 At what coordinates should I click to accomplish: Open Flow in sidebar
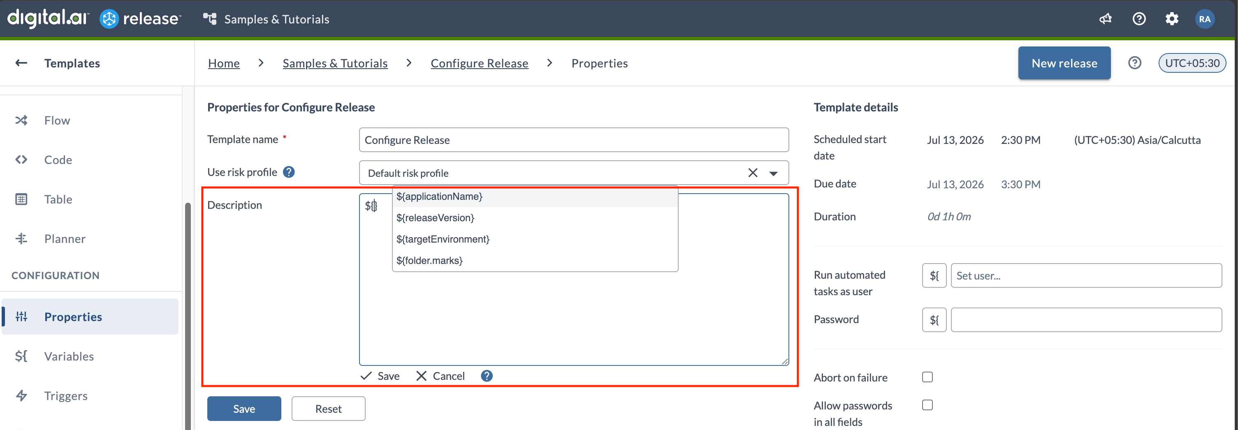point(57,120)
